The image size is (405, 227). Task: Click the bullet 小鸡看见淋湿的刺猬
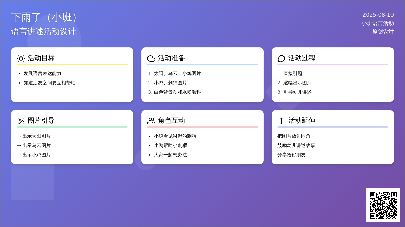tap(175, 136)
